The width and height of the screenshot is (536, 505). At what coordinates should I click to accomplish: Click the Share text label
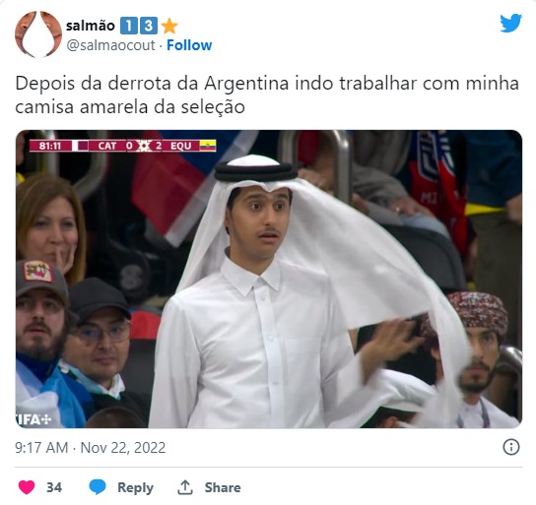(x=223, y=487)
